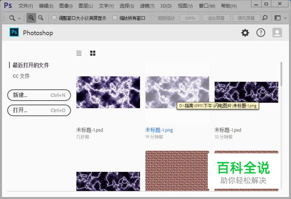Click the 适合屏幕 button
Viewport: 291px width, 199px height.
coord(216,18)
